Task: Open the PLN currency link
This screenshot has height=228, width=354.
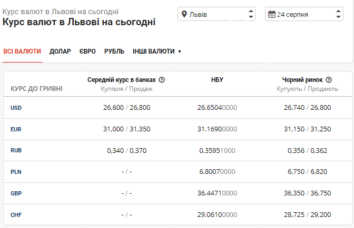Action: pyautogui.click(x=16, y=172)
